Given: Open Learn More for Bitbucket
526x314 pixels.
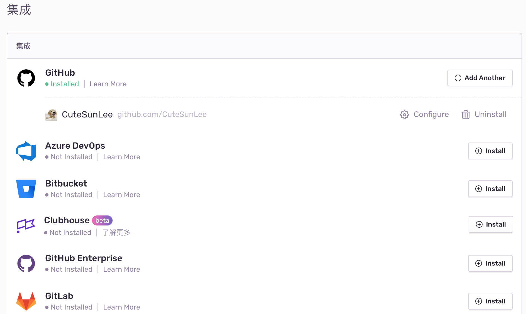Looking at the screenshot, I should (121, 195).
